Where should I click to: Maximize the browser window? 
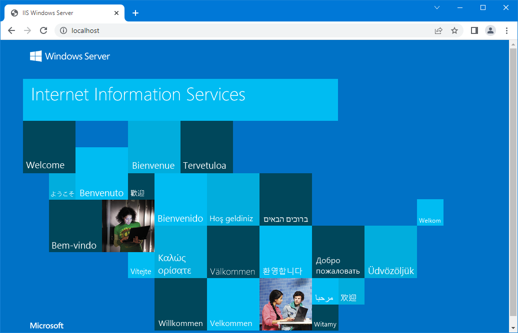[483, 7]
